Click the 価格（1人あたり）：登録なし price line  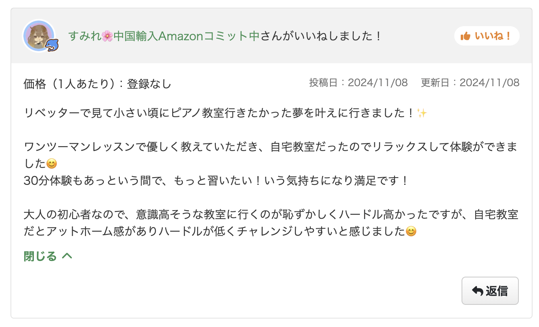click(x=95, y=84)
